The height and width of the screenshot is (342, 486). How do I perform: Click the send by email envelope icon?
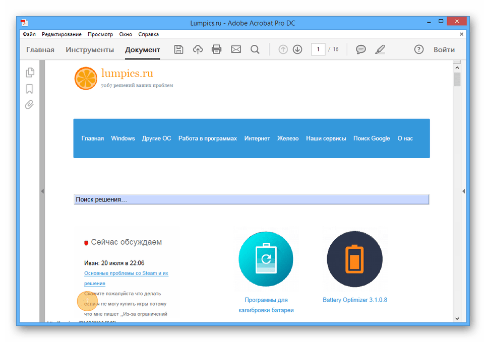(x=236, y=49)
